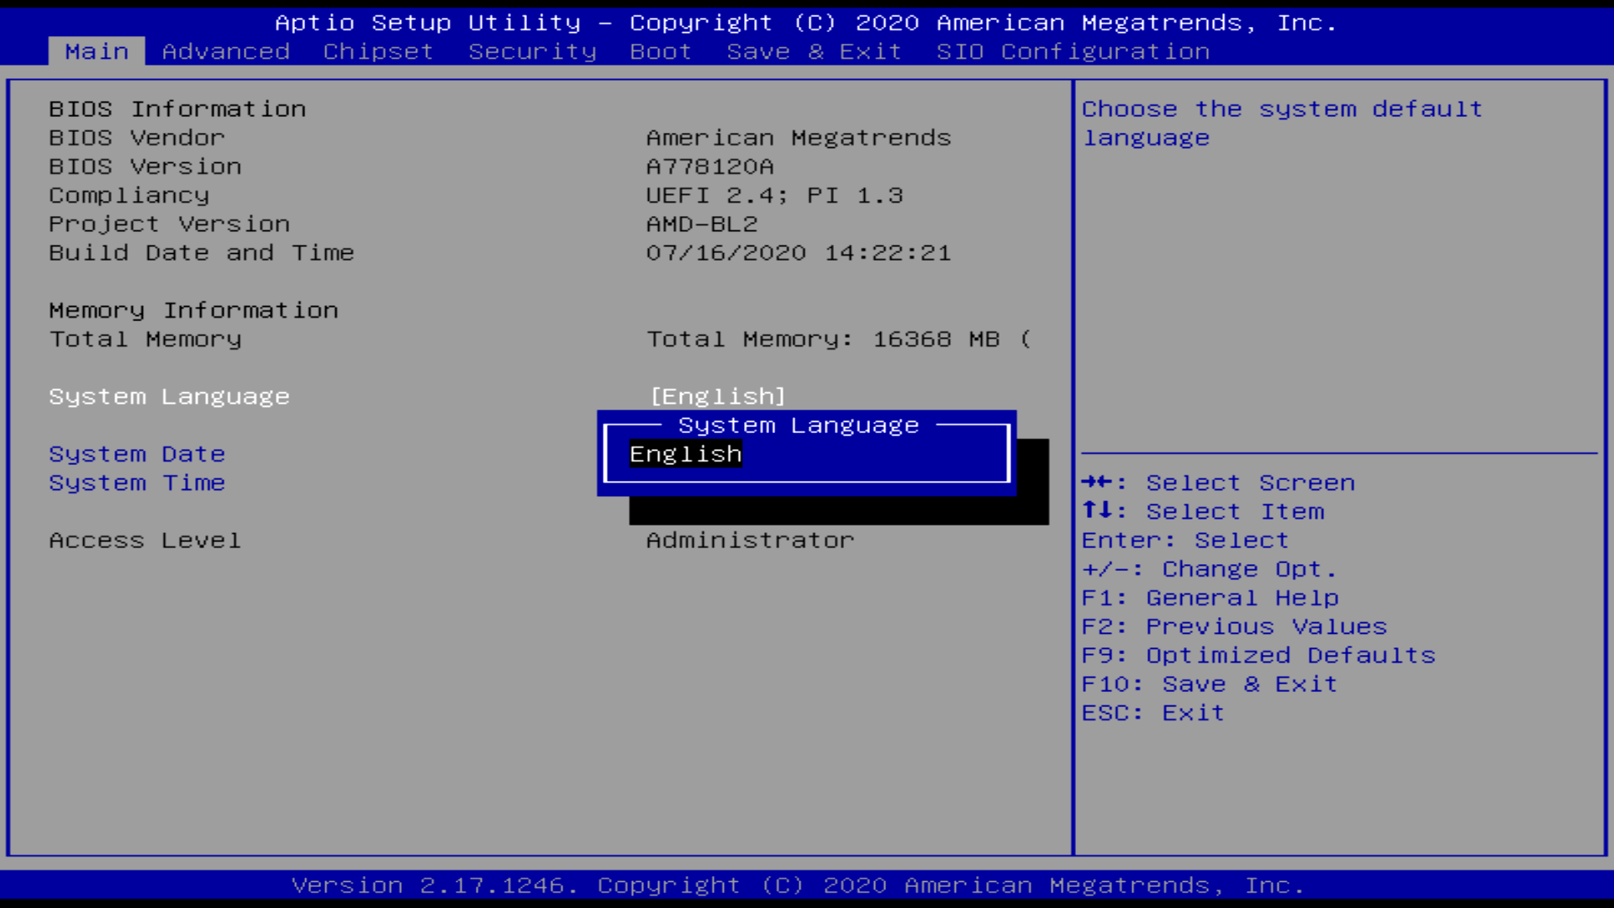Click the left-right arrows Select Screen icon
This screenshot has width=1614, height=908.
pyautogui.click(x=1097, y=482)
